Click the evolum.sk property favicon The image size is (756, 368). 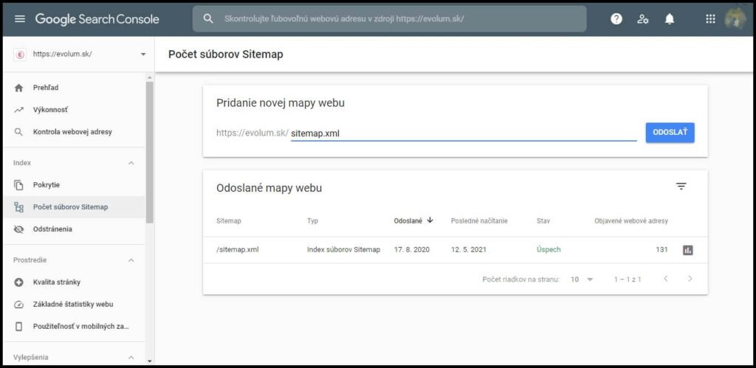[x=21, y=55]
